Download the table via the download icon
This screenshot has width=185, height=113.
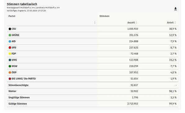point(175,9)
